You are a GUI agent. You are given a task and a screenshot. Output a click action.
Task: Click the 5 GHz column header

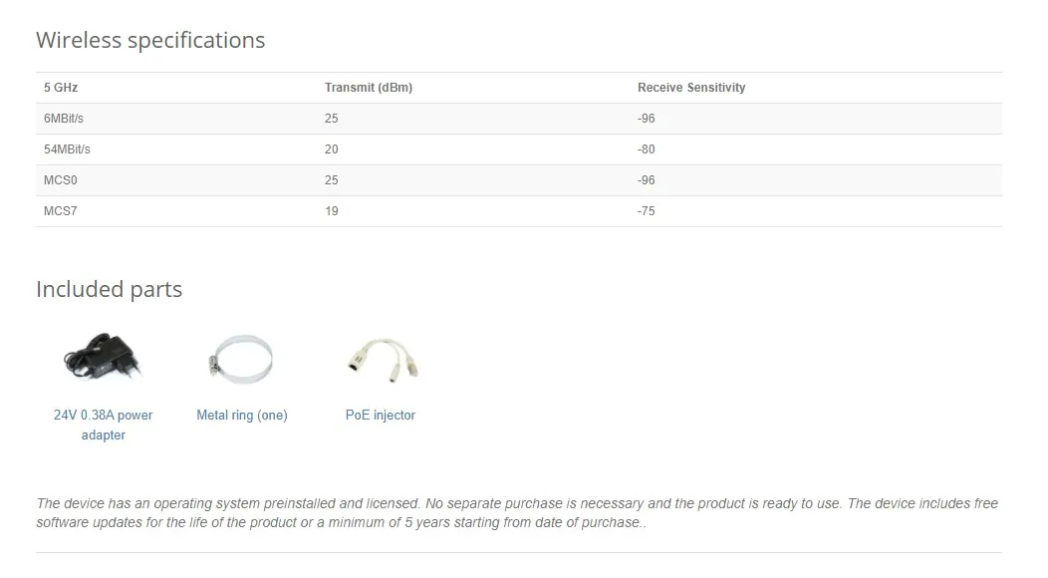click(61, 88)
